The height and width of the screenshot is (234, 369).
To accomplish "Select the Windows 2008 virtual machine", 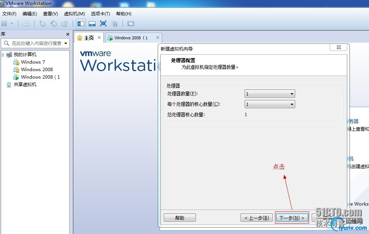I will [37, 70].
